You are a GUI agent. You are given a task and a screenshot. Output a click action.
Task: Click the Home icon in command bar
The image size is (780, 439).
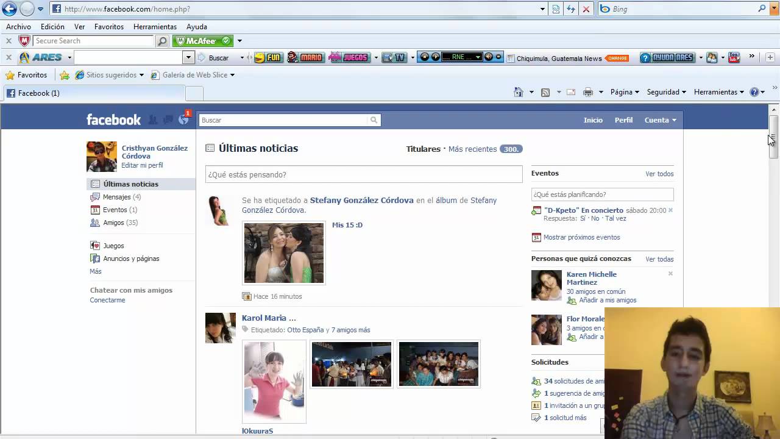click(519, 92)
